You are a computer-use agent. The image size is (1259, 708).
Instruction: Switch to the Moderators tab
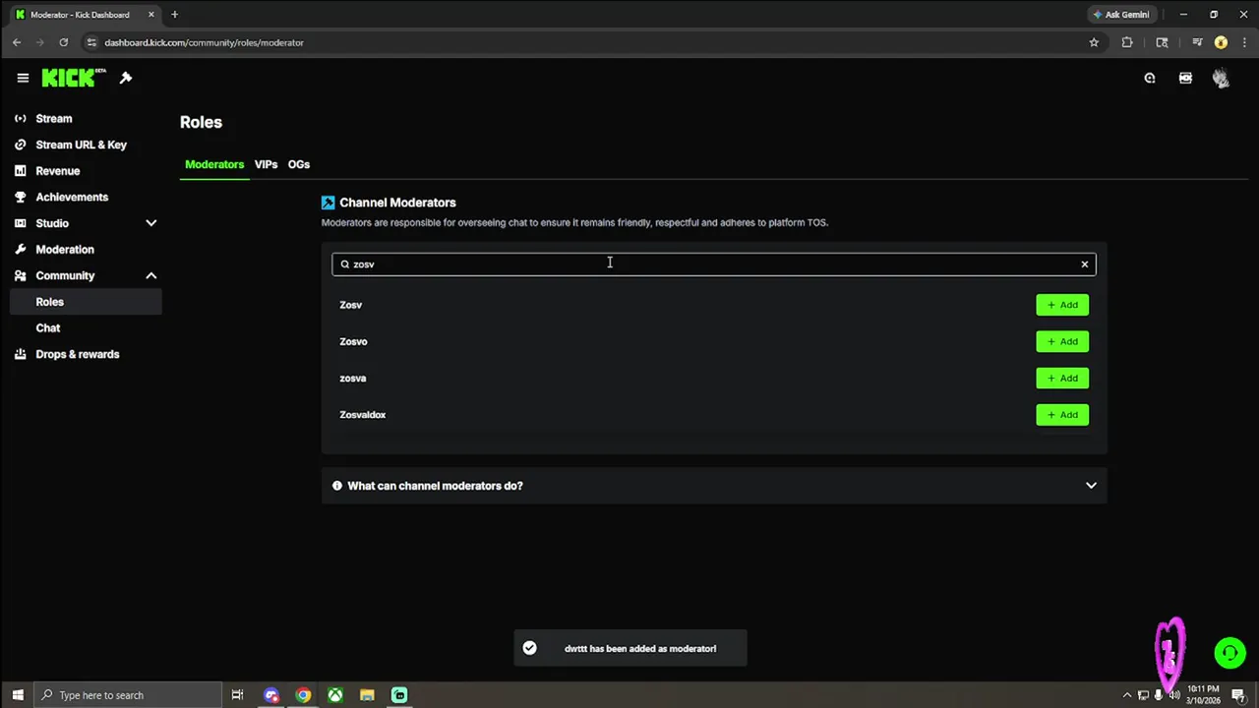(x=214, y=164)
